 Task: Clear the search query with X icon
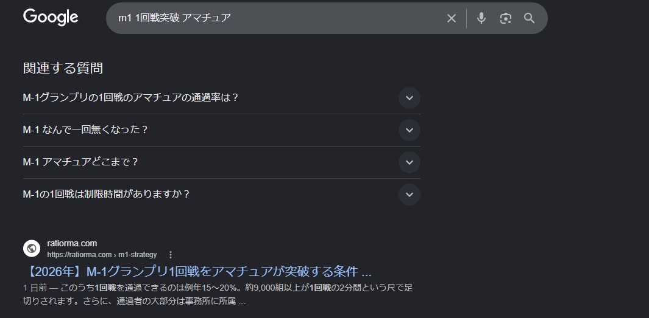(x=451, y=18)
